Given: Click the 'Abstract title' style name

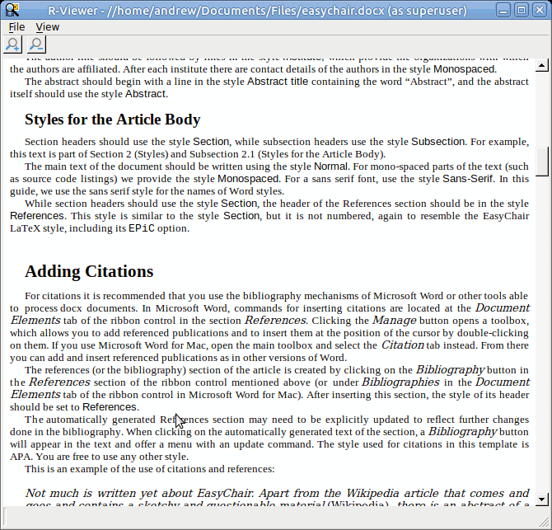Looking at the screenshot, I should coord(278,82).
